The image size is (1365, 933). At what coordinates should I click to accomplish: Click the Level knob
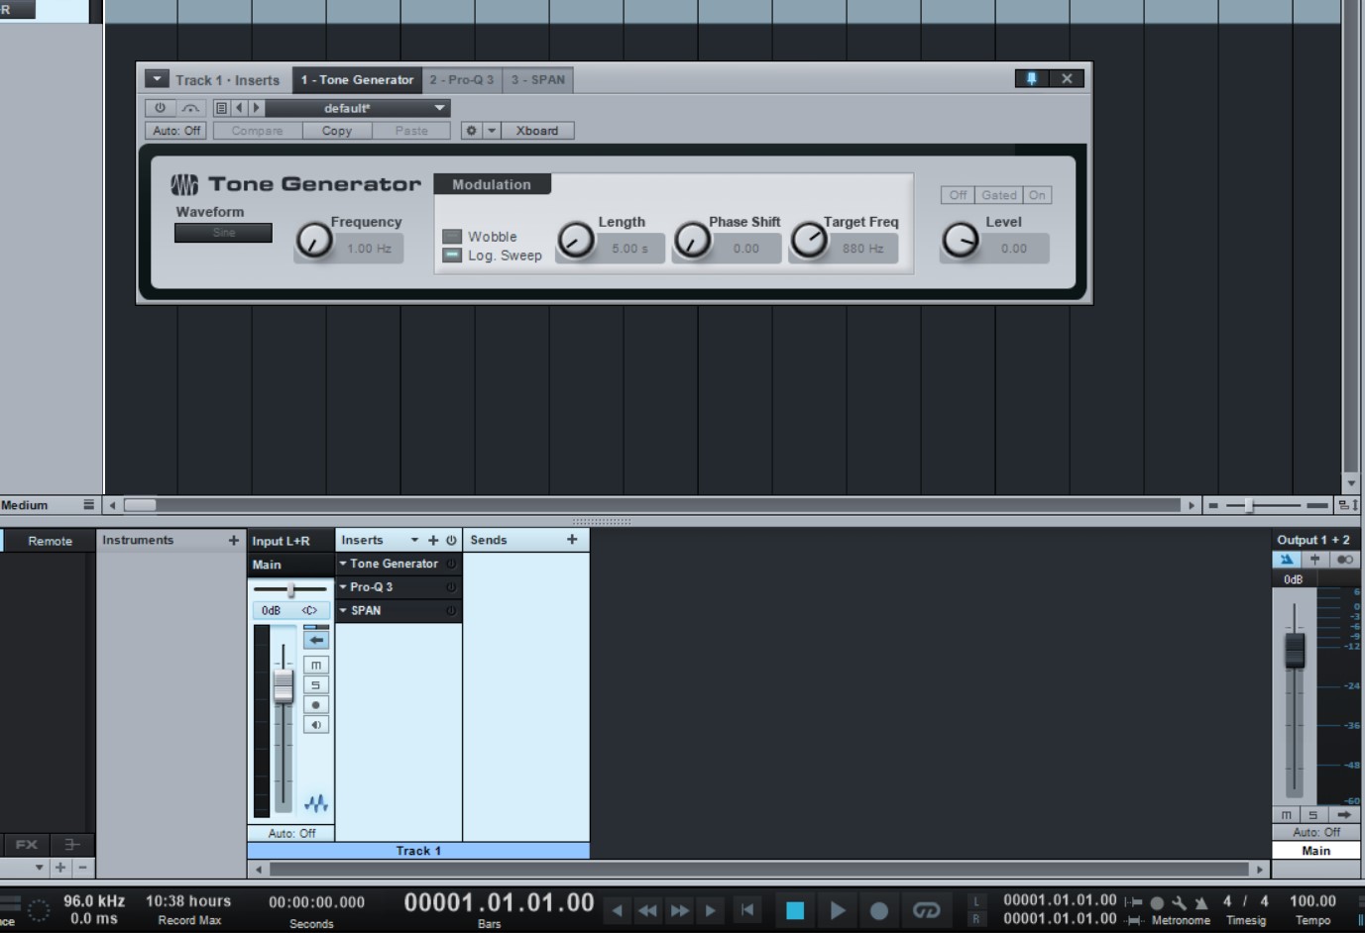[x=961, y=241]
